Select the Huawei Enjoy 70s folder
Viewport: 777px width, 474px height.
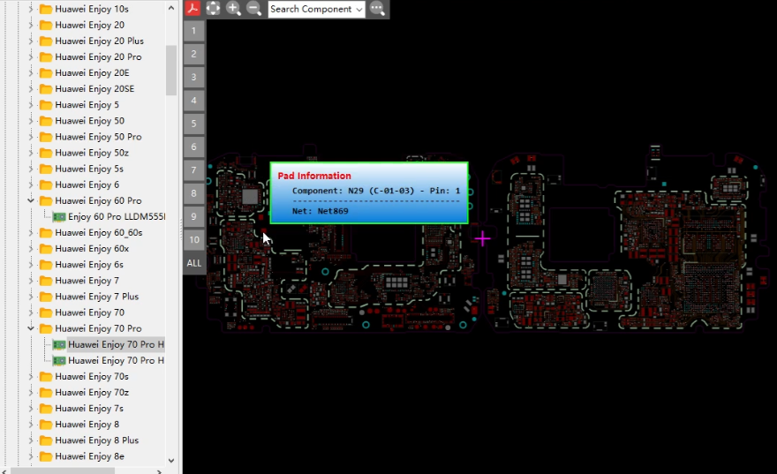[x=92, y=376]
